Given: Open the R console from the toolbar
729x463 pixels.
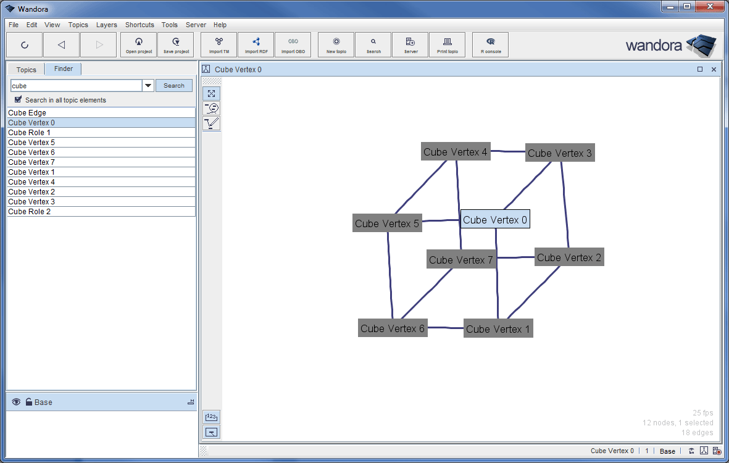Looking at the screenshot, I should 489,44.
